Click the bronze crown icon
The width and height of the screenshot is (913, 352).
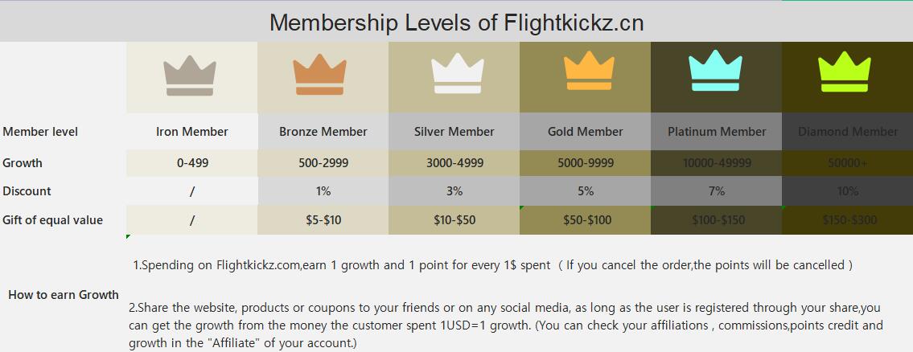click(x=319, y=75)
